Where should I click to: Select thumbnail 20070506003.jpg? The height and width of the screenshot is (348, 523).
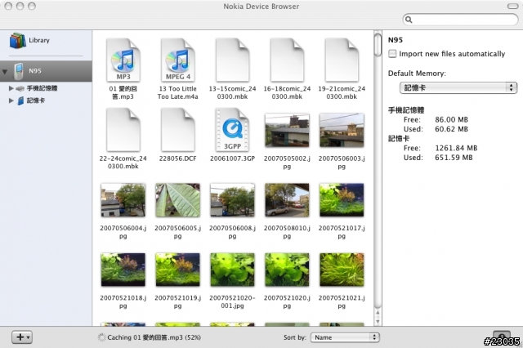point(342,131)
